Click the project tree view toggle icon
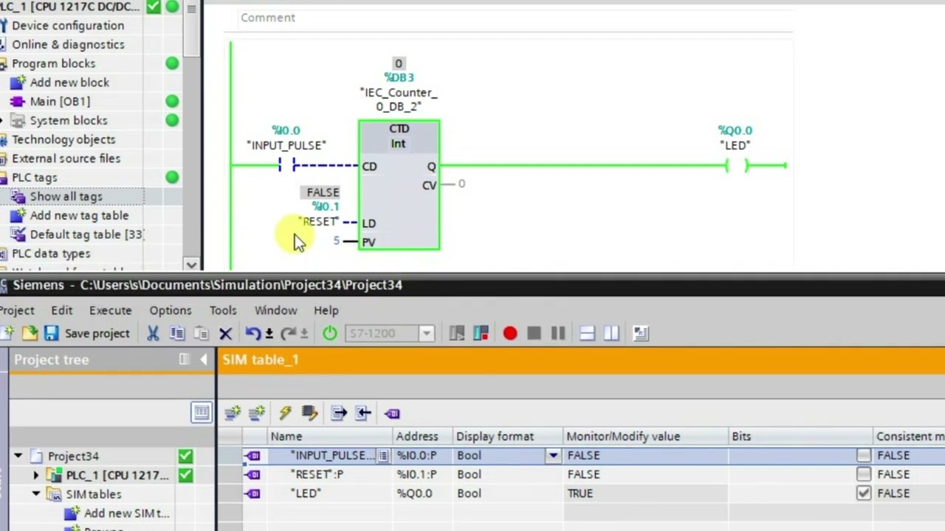945x531 pixels. coord(201,412)
